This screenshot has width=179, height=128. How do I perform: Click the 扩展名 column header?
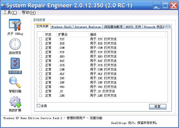pyautogui.click(x=73, y=34)
